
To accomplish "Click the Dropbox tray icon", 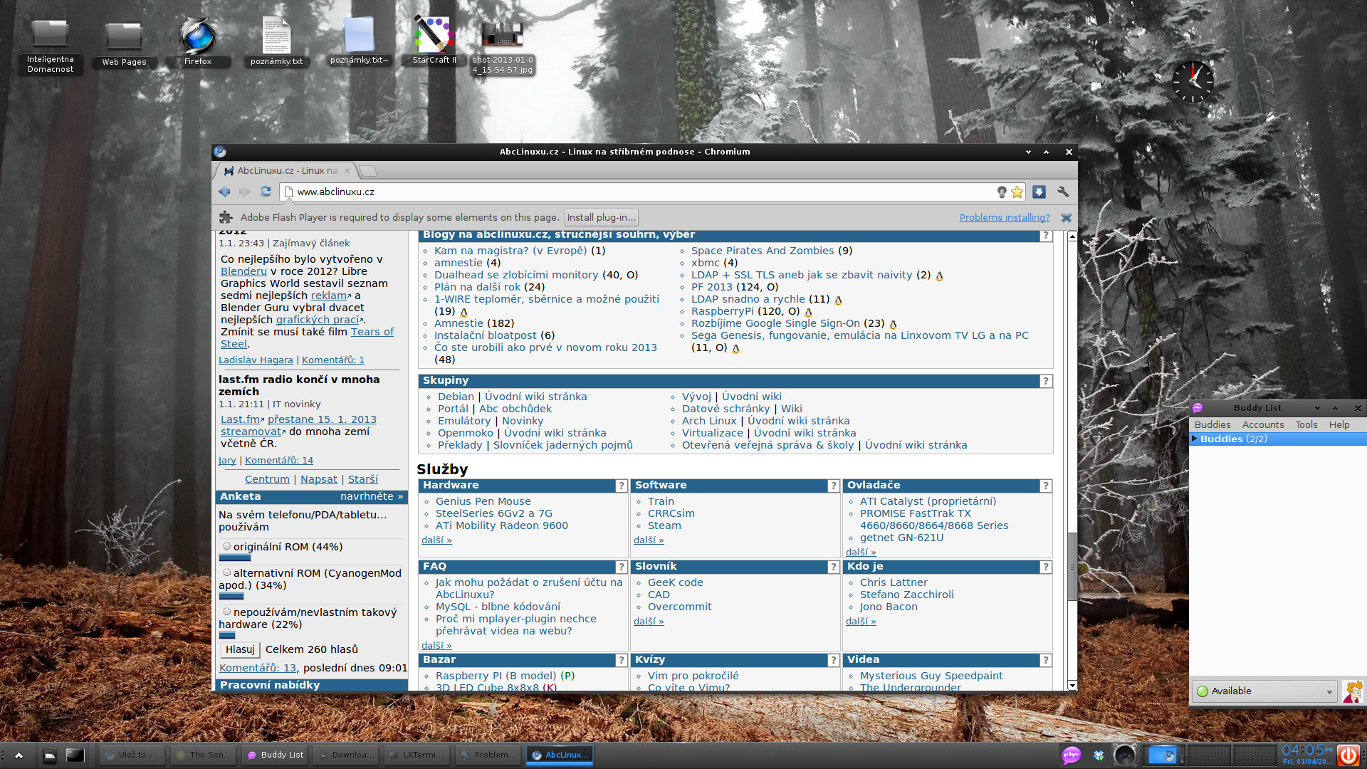I will (1098, 755).
